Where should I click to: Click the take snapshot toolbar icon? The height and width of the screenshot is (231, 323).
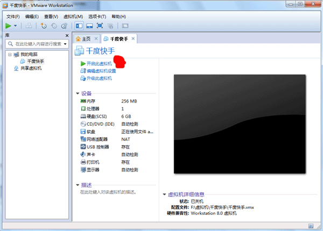(x=44, y=25)
